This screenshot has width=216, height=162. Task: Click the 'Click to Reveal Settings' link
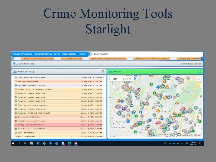click(x=191, y=64)
